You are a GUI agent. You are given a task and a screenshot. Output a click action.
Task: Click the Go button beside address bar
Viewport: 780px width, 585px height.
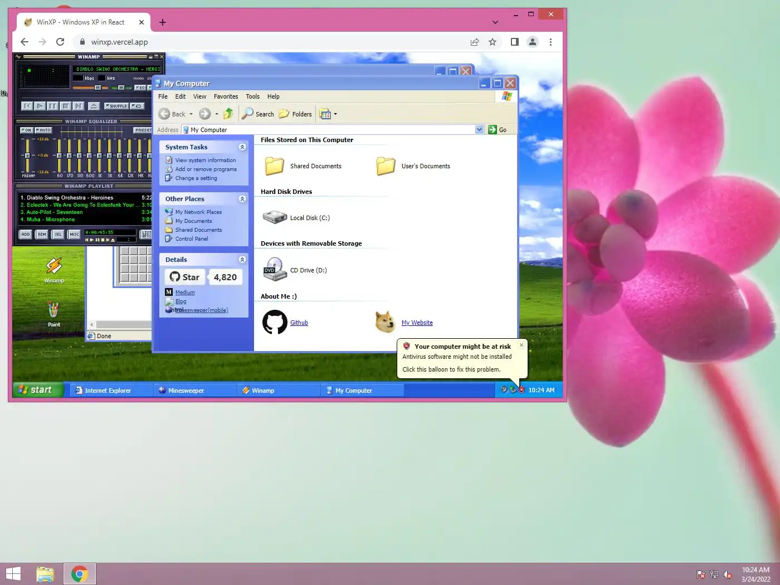[x=498, y=130]
